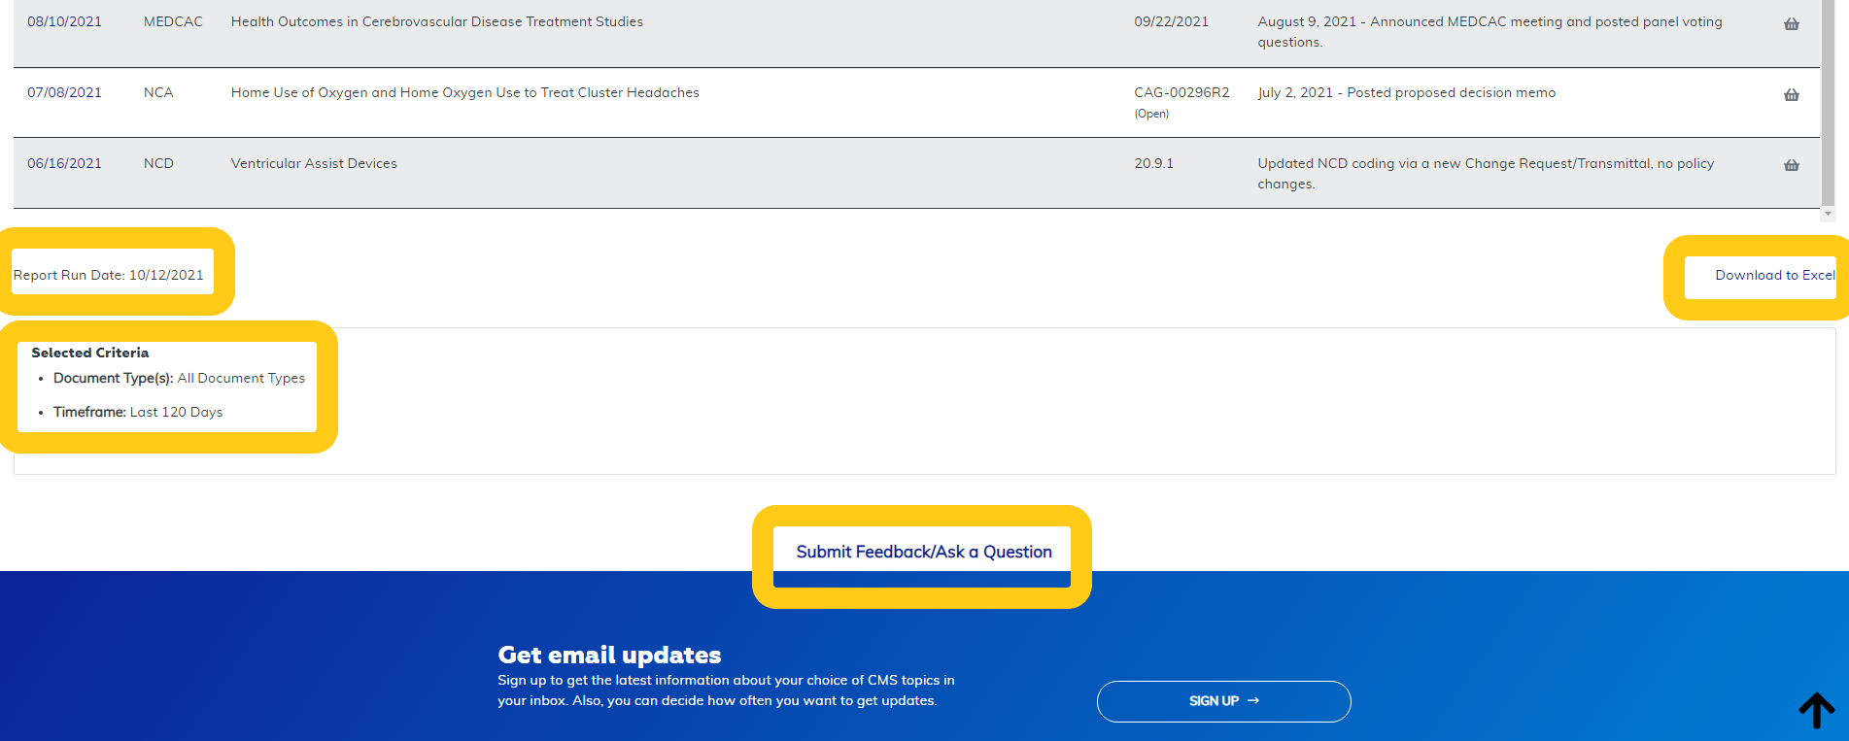
Task: Add Health Outcomes in Cerebrovascular Disease to basket
Action: click(1791, 24)
